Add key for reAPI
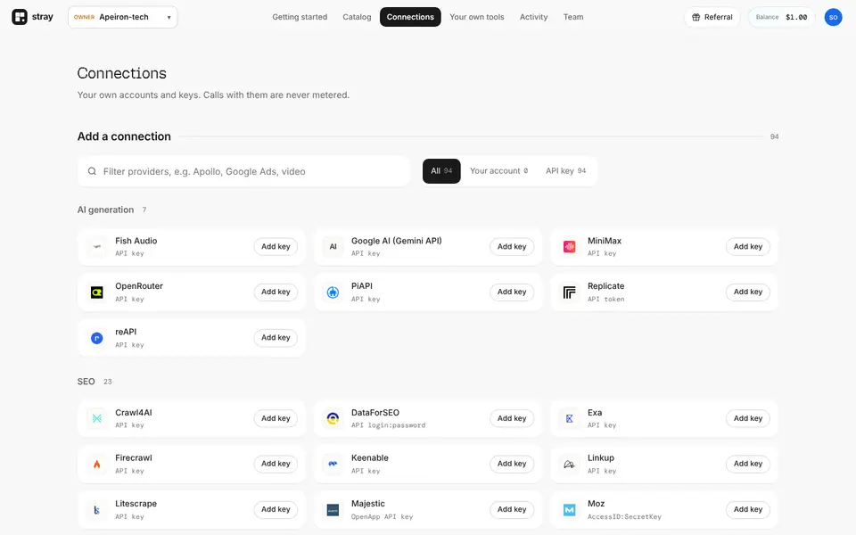The width and height of the screenshot is (856, 535). click(276, 338)
